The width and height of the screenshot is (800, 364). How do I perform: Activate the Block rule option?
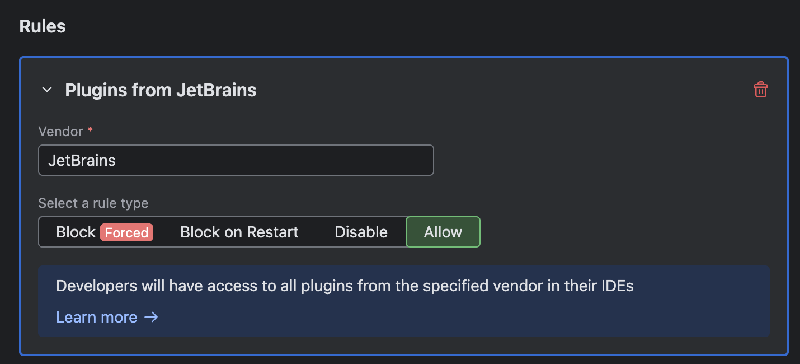76,231
